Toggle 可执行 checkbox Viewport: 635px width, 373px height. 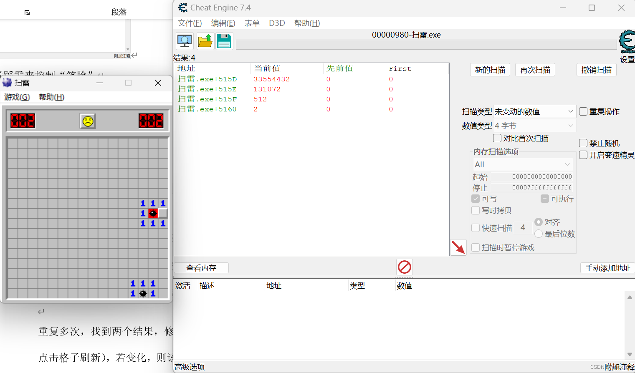point(545,199)
